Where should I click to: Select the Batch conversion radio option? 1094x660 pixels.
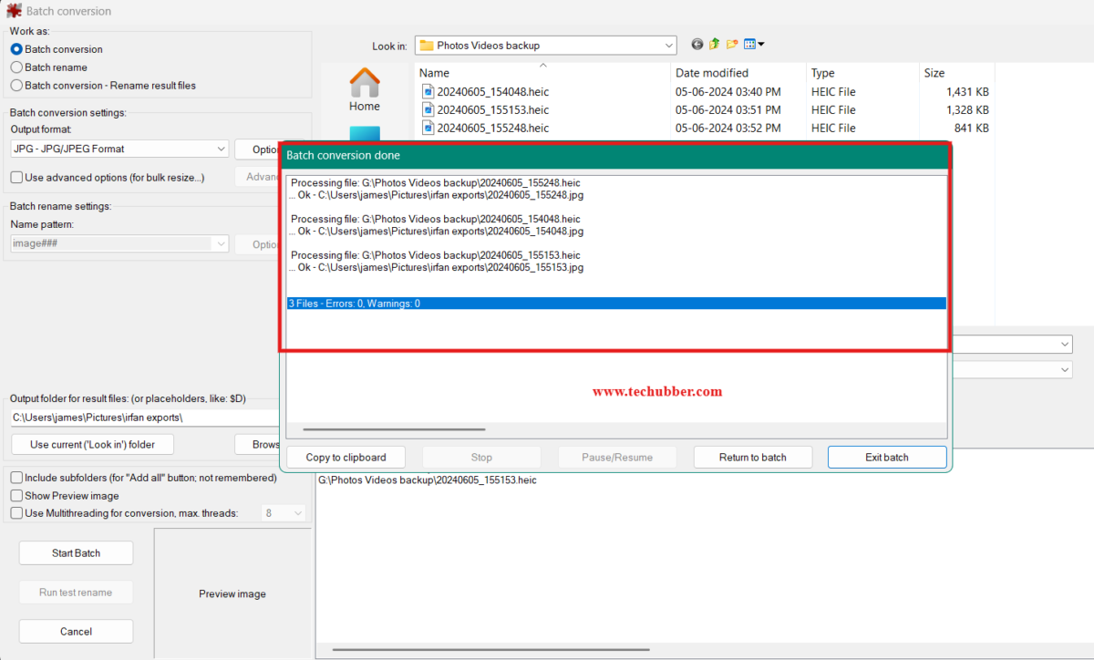[x=16, y=49]
